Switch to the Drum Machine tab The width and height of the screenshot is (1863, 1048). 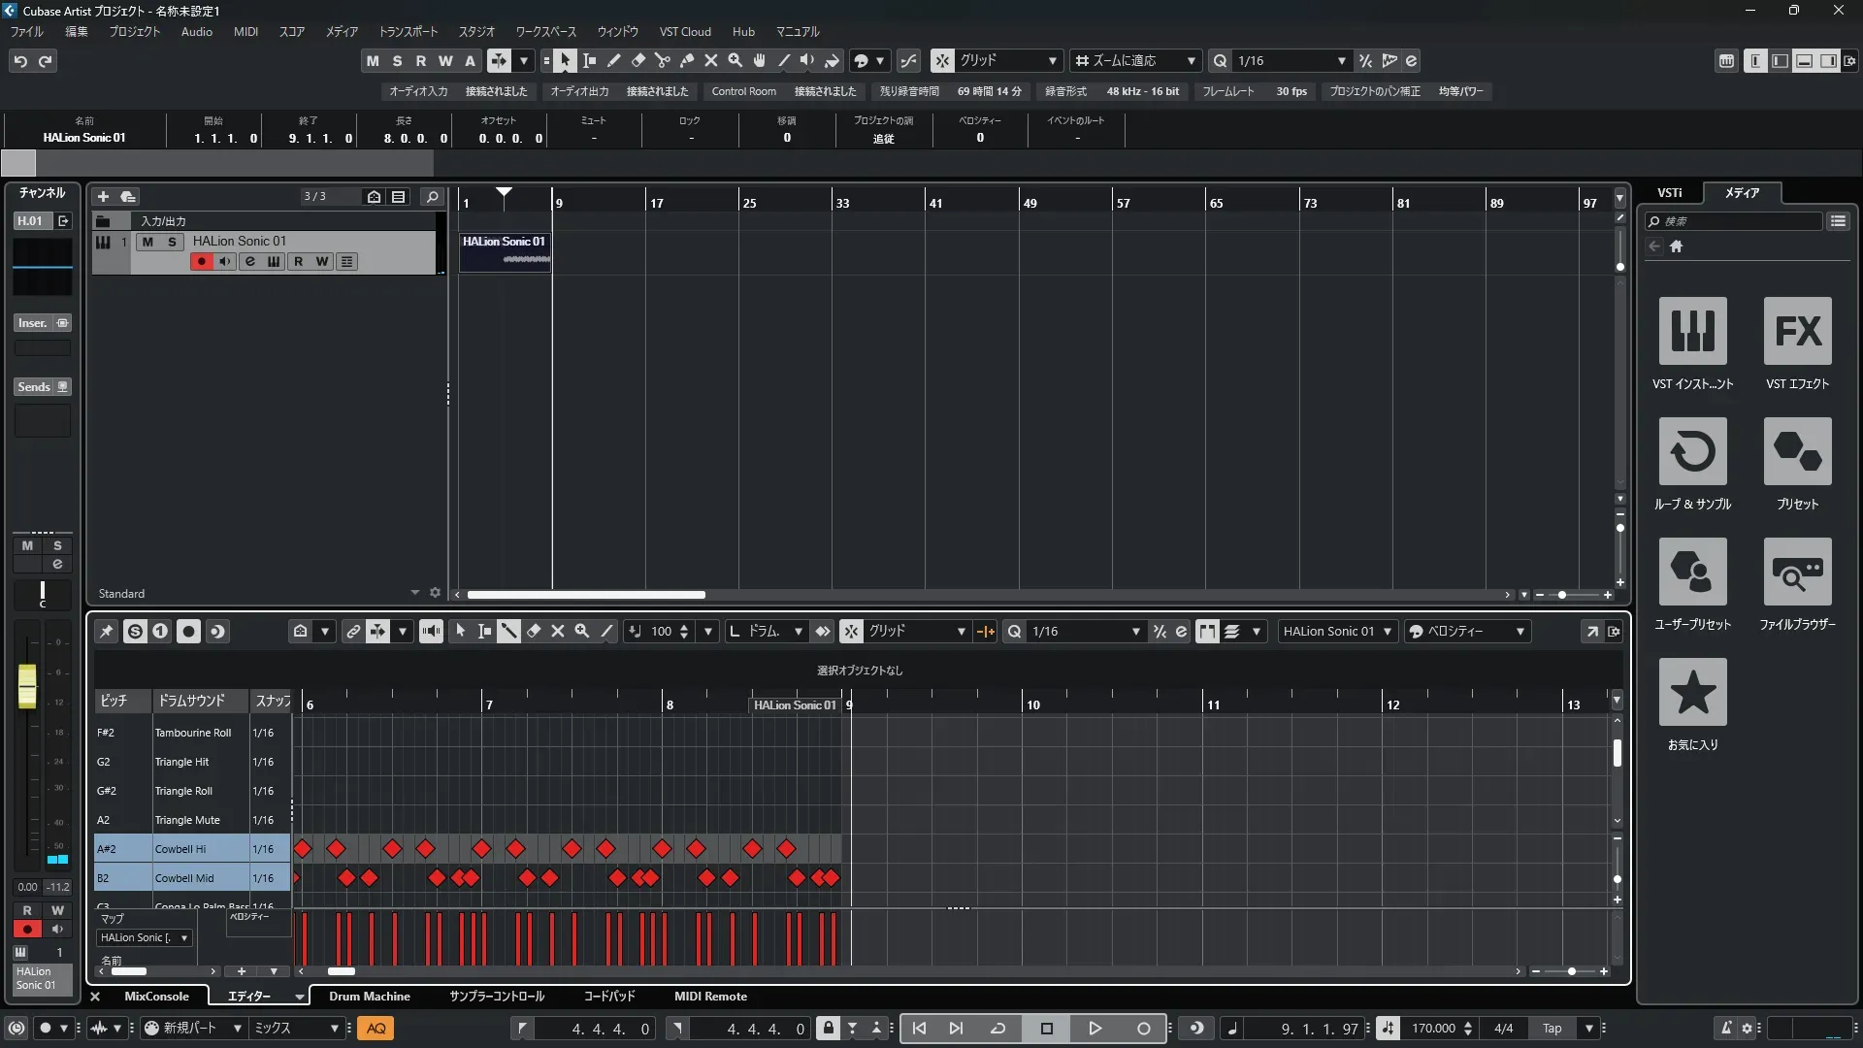pos(369,997)
